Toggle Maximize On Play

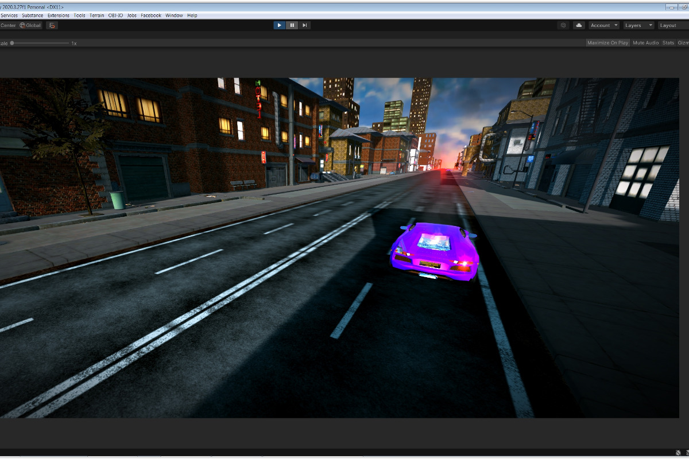[x=607, y=43]
